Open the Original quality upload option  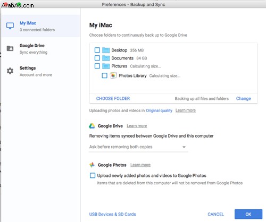pyautogui.click(x=159, y=110)
